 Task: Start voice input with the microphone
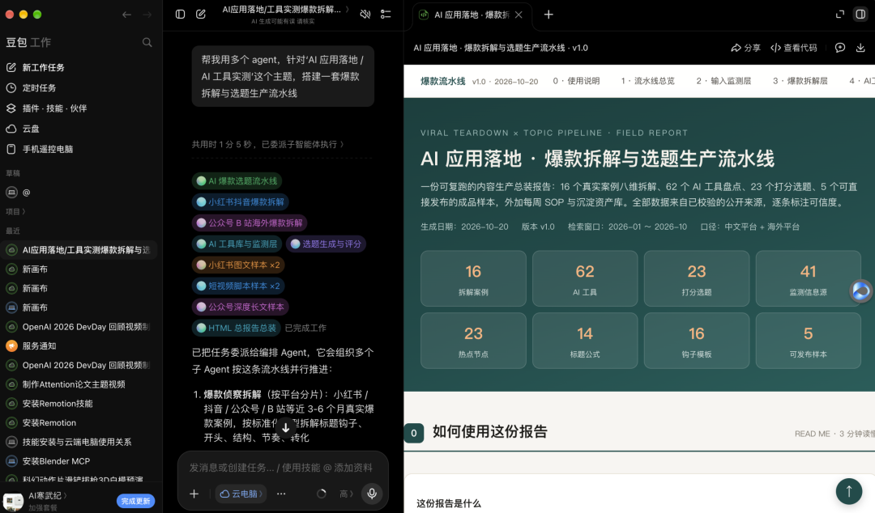(x=372, y=494)
